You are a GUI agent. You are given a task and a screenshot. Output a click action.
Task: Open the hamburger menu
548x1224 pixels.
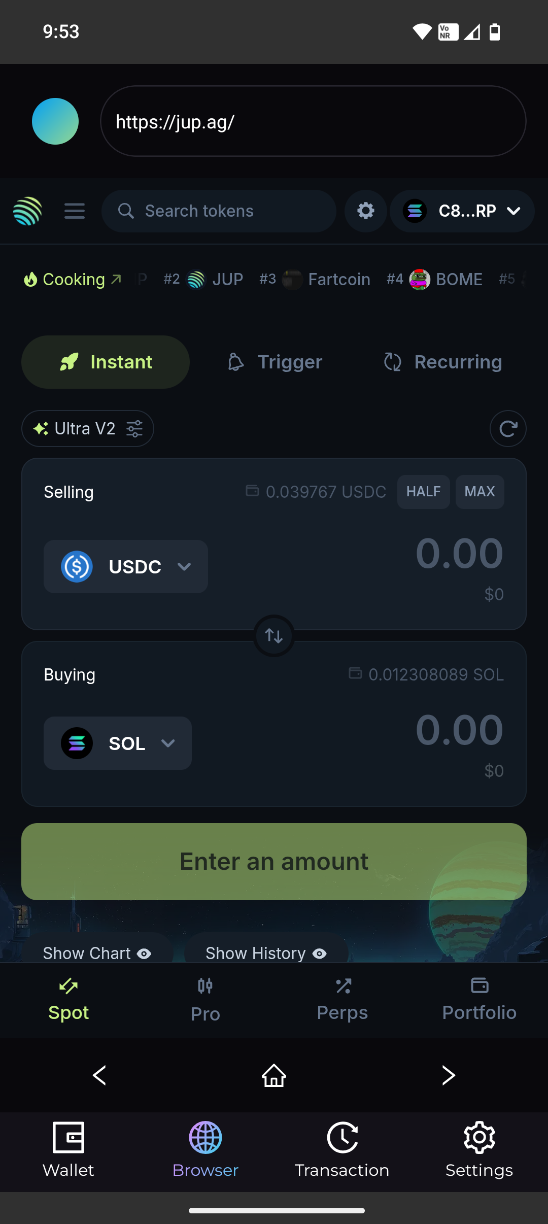74,211
